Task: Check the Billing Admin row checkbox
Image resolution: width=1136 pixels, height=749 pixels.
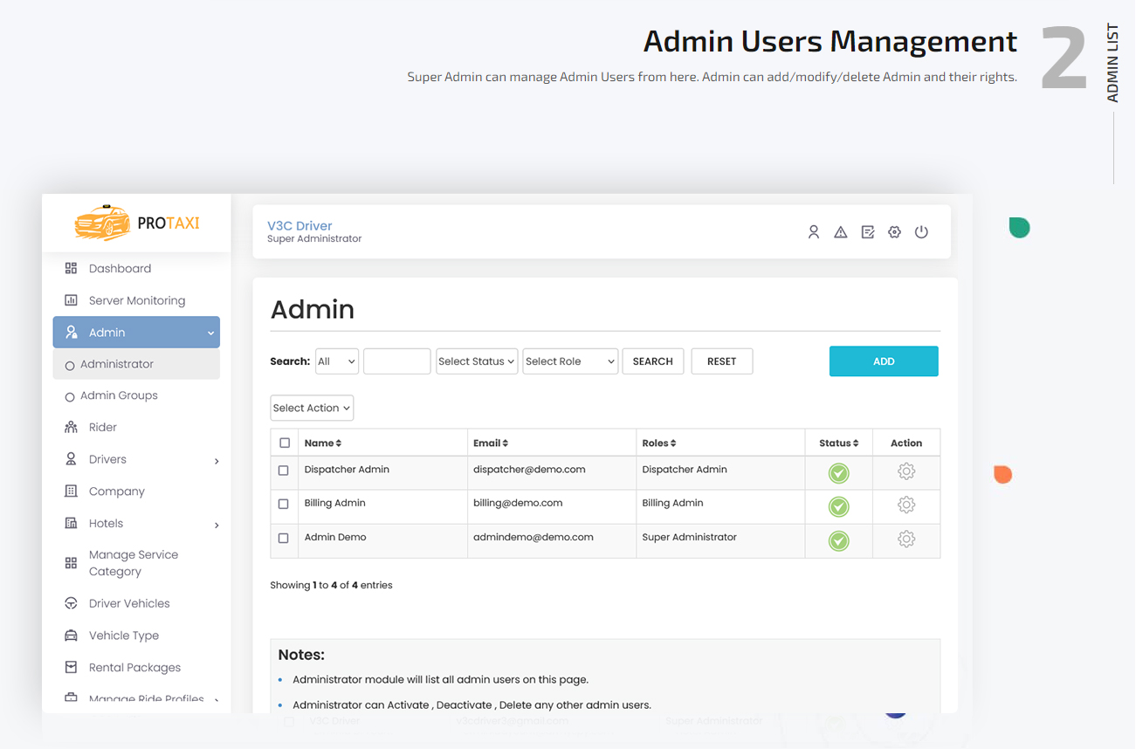Action: (283, 504)
